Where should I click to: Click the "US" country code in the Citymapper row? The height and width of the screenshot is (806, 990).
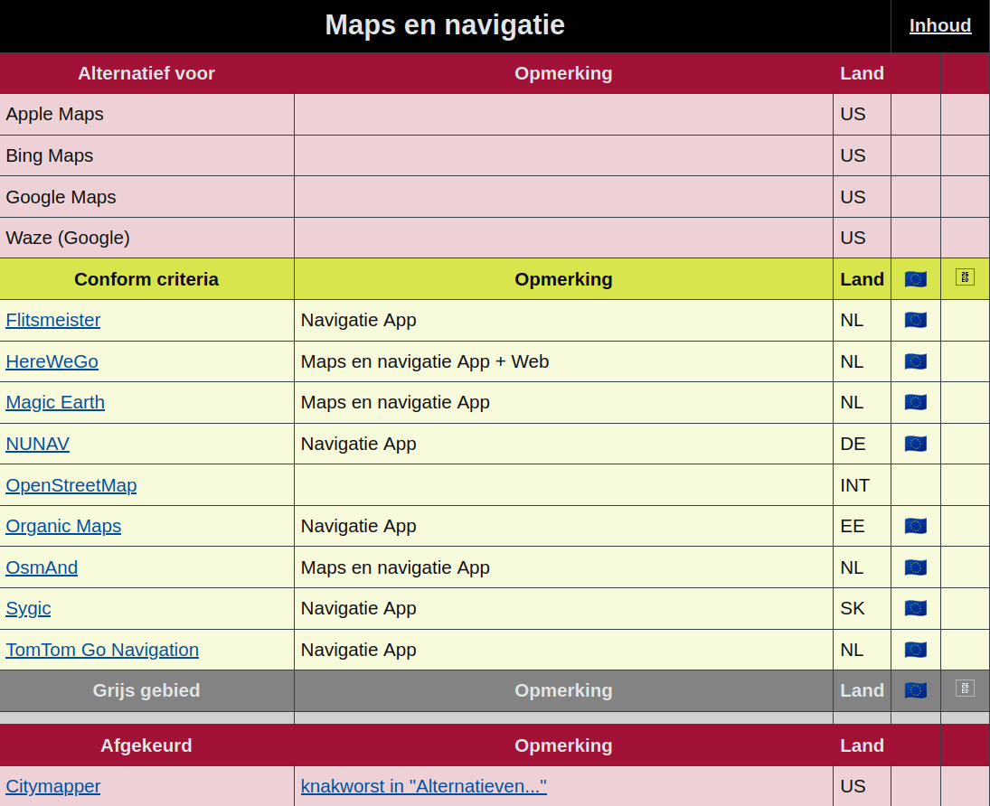coord(853,786)
